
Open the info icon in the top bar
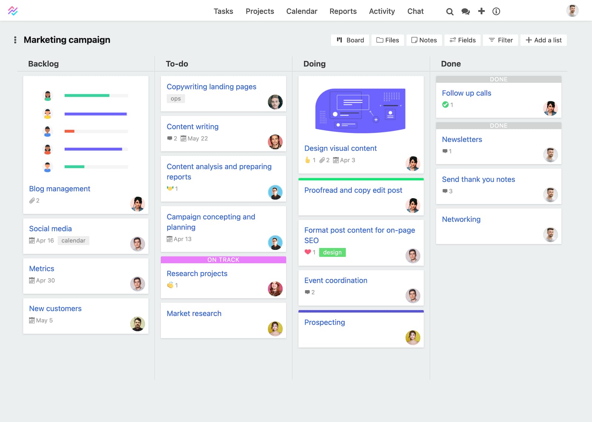click(496, 11)
